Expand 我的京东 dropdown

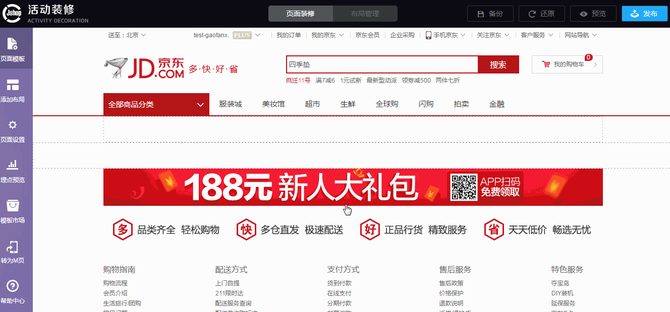pyautogui.click(x=327, y=35)
